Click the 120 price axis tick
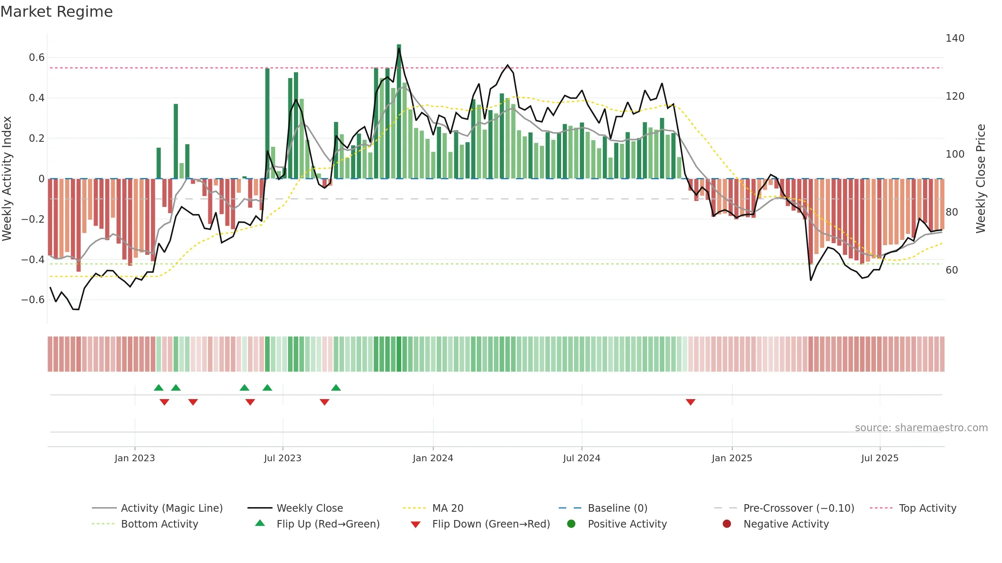The width and height of the screenshot is (1002, 563). click(x=955, y=96)
